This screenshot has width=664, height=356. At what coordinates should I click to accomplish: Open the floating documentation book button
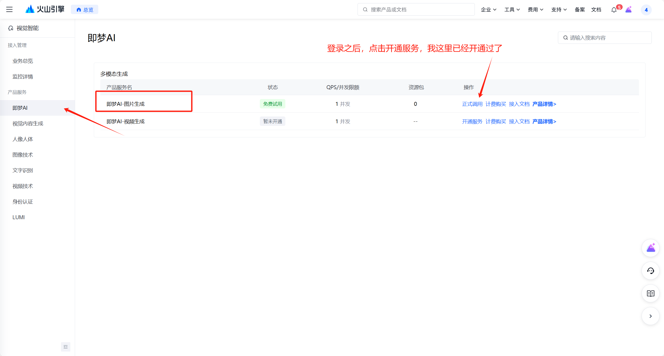click(x=651, y=293)
